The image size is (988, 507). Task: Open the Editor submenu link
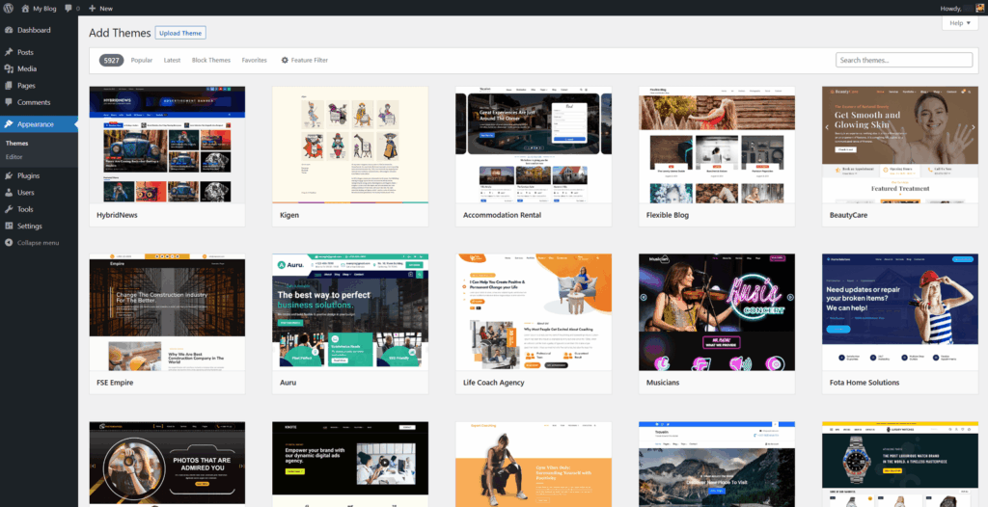[x=14, y=156]
